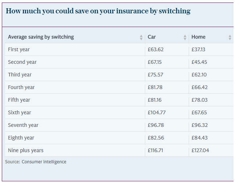The image size is (235, 186).
Task: Click the 'Average saving by switching' header text
Action: 41,37
